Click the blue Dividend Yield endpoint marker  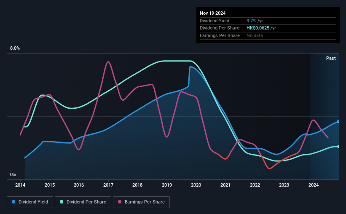coord(339,122)
